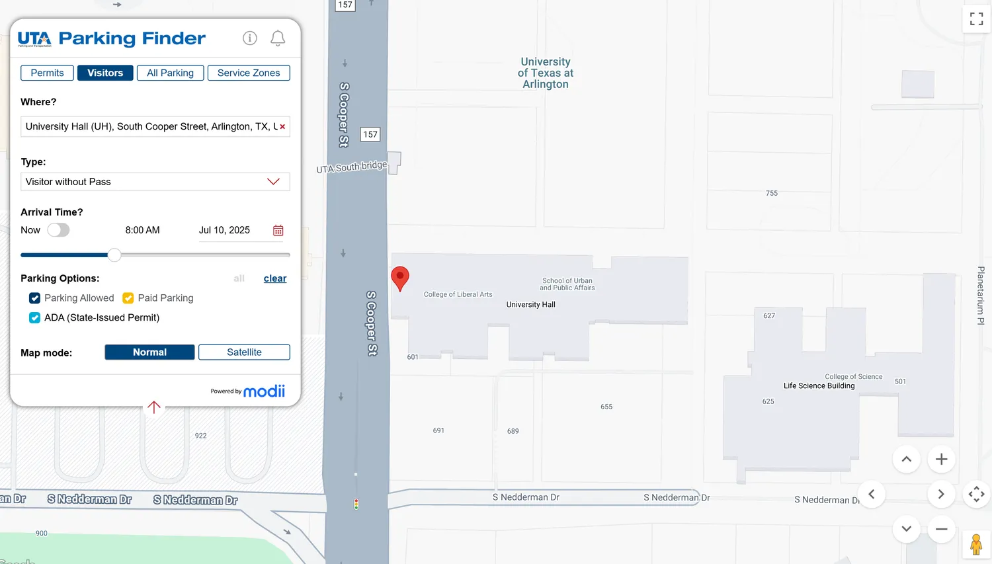Enter fullscreen map view
The width and height of the screenshot is (992, 564).
point(976,19)
